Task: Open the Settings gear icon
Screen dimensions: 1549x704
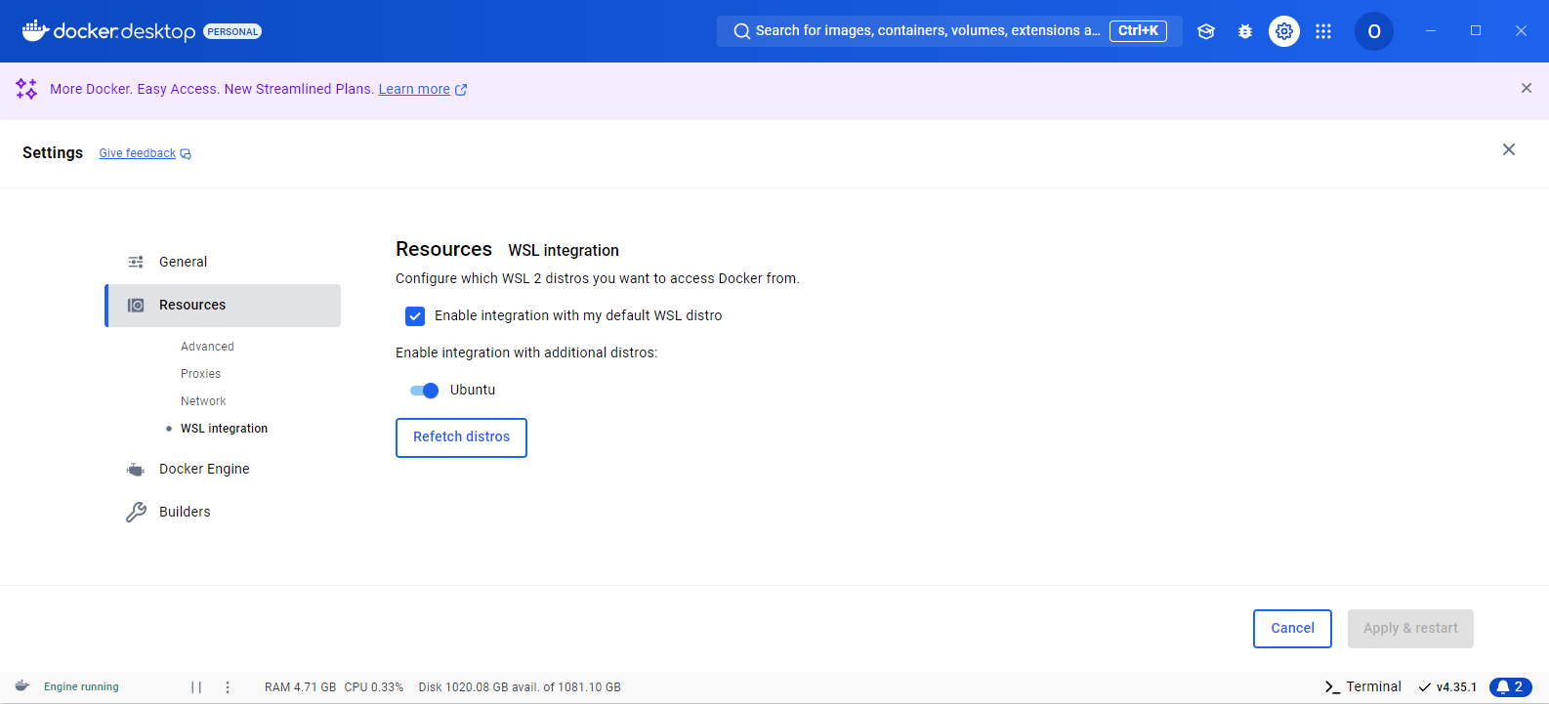Action: pyautogui.click(x=1284, y=31)
